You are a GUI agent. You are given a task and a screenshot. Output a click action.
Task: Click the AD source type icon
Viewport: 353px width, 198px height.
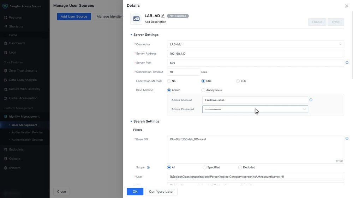pos(136,19)
